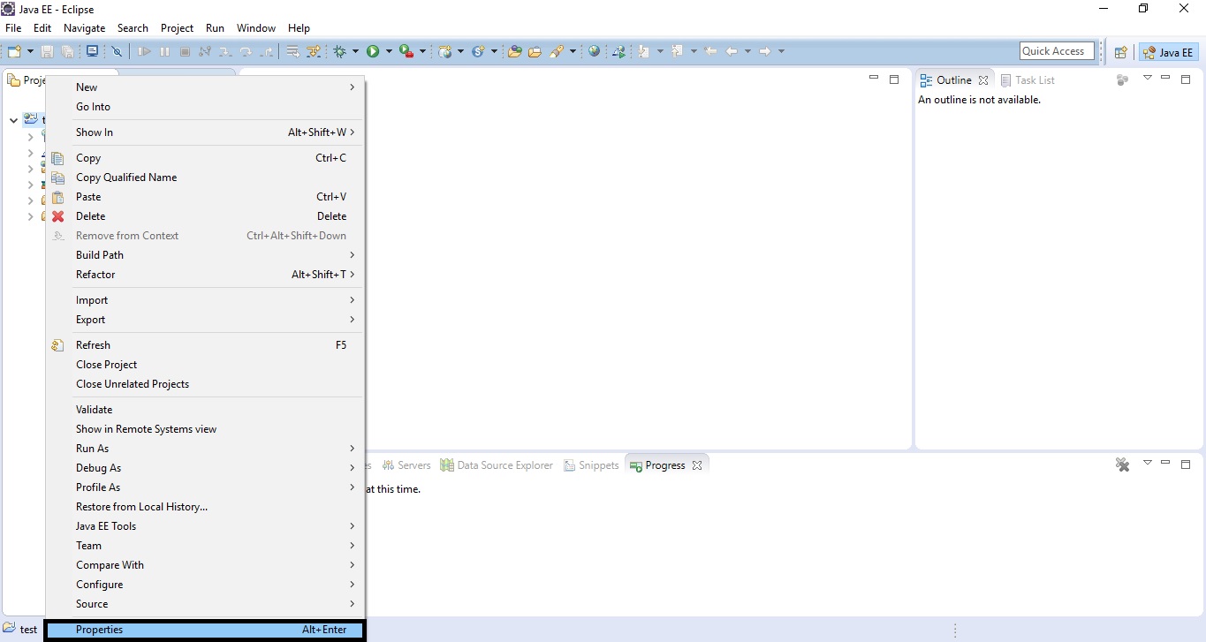
Task: Close the Outline tab
Action: pos(983,80)
